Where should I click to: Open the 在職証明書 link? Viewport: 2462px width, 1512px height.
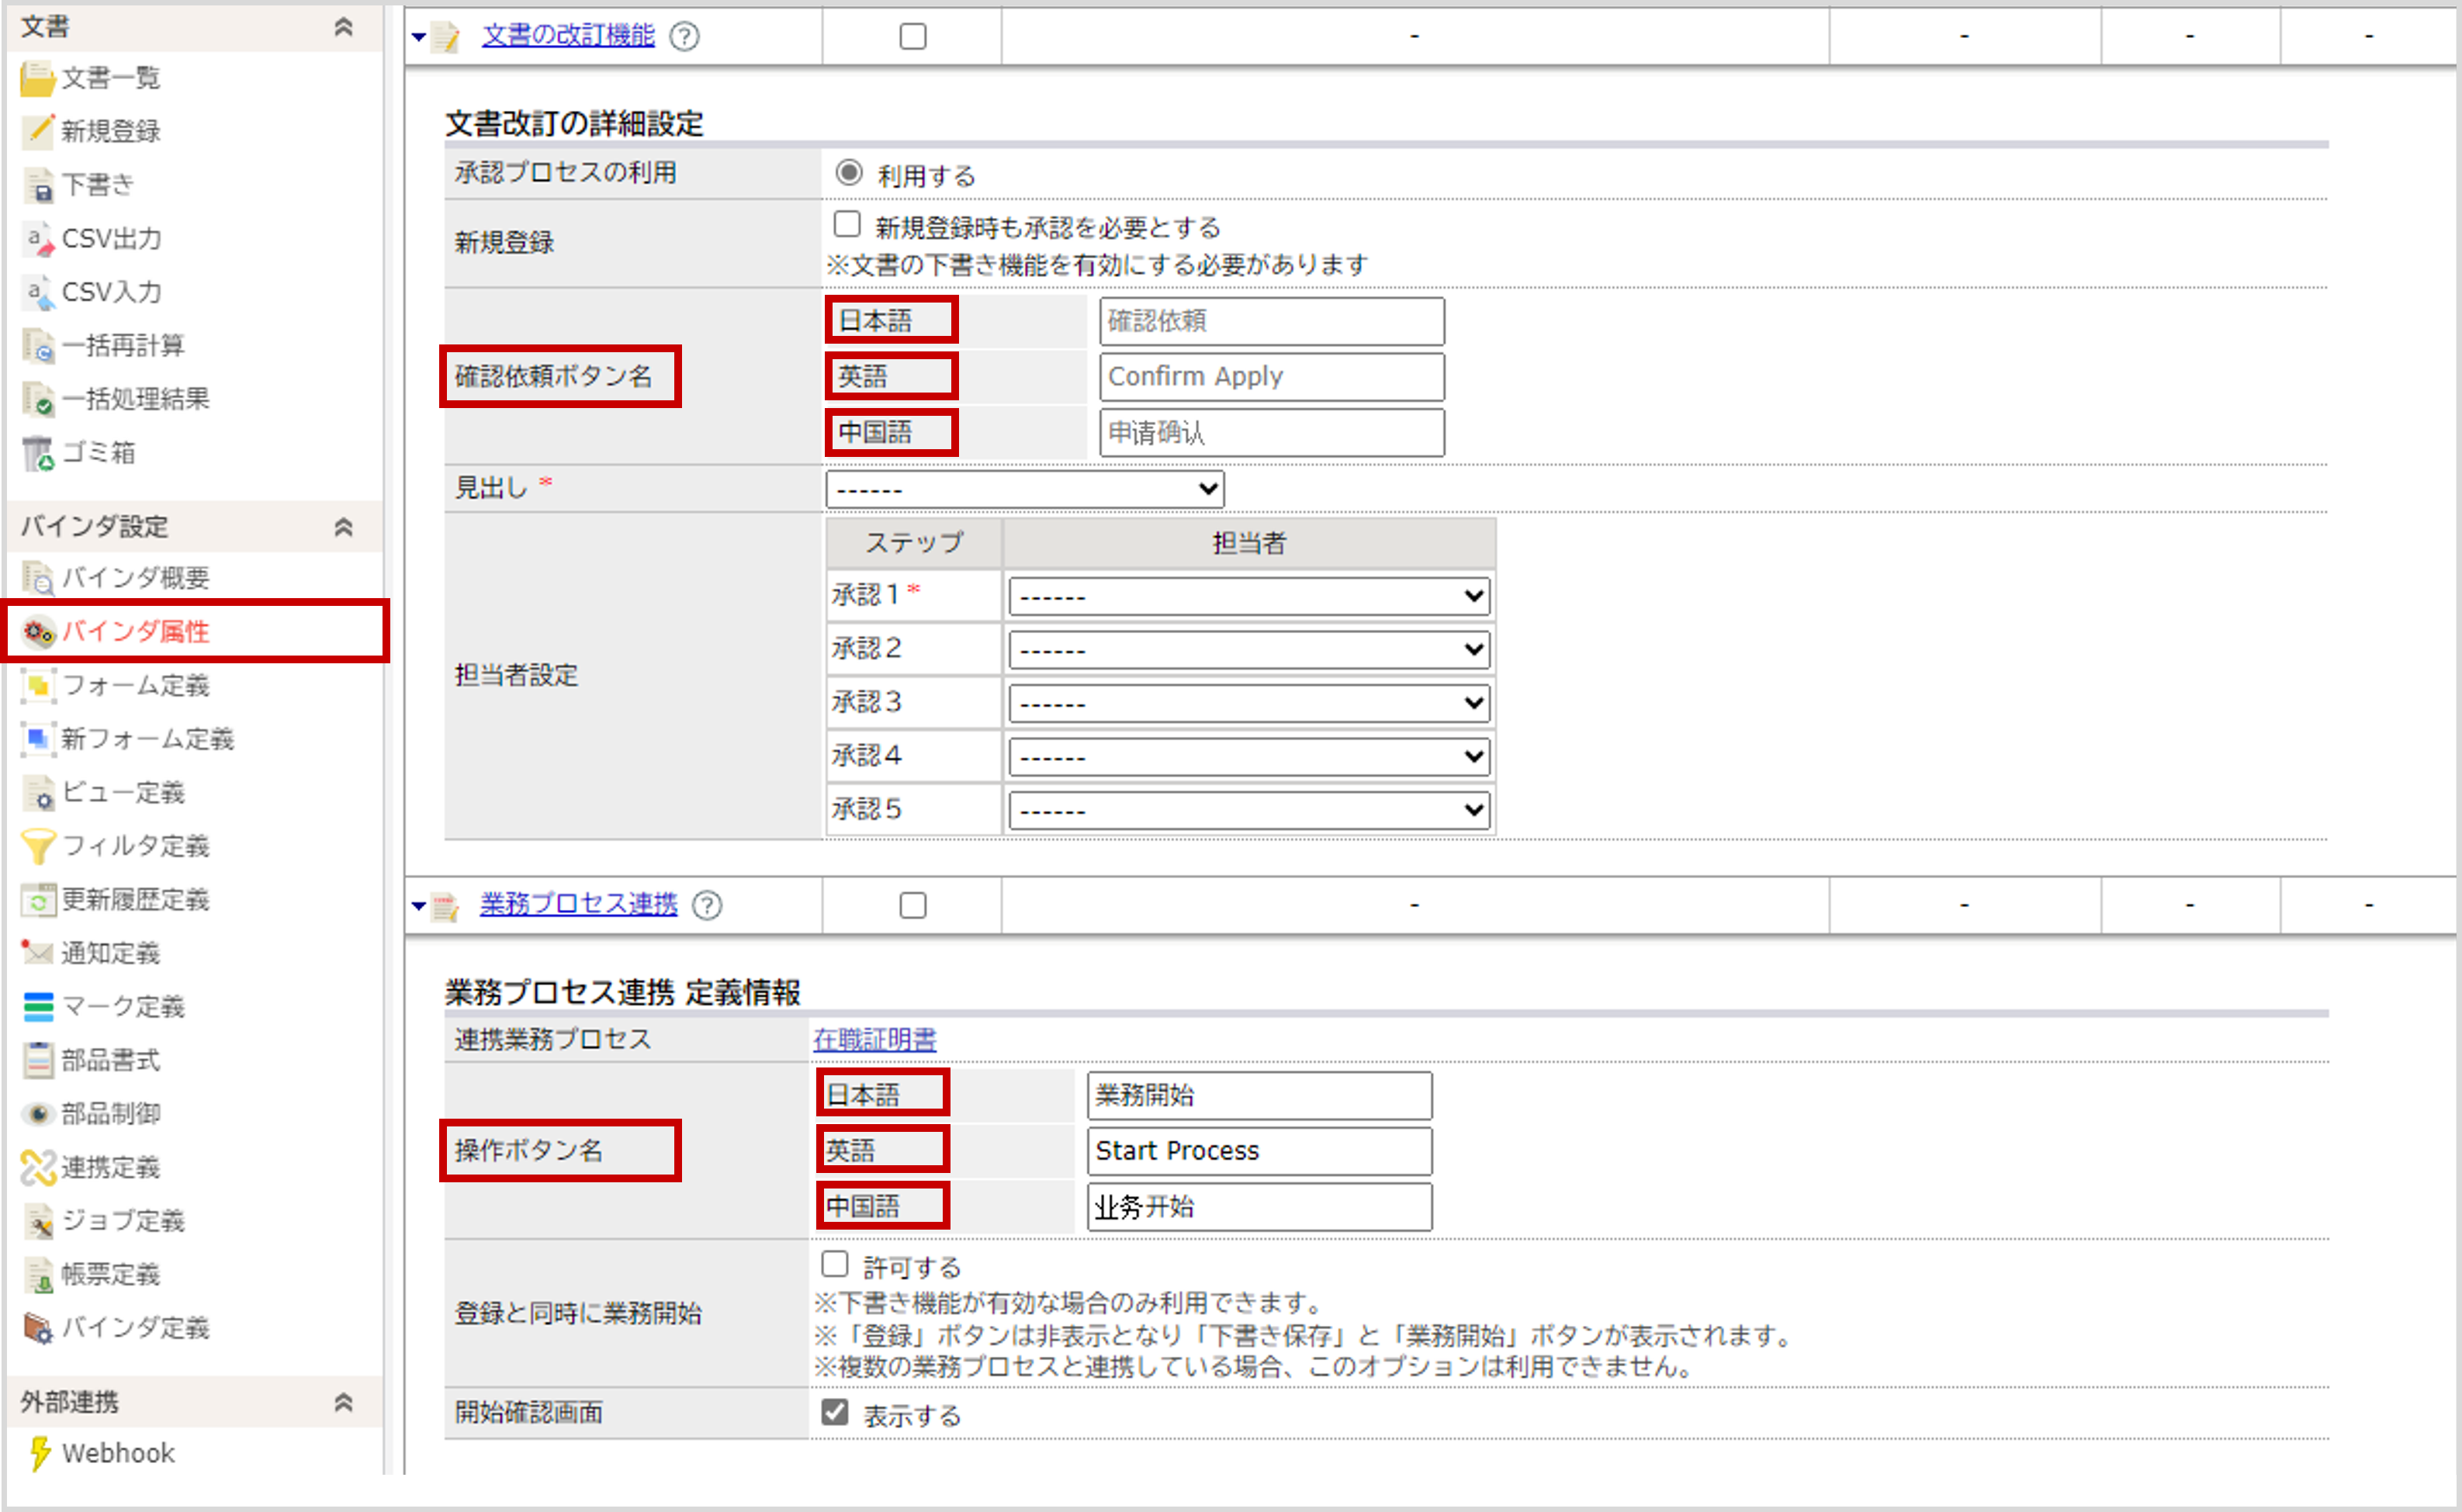(874, 1040)
